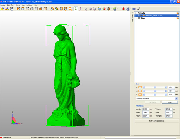Open dropdown arrow beside green part icon

117,9
